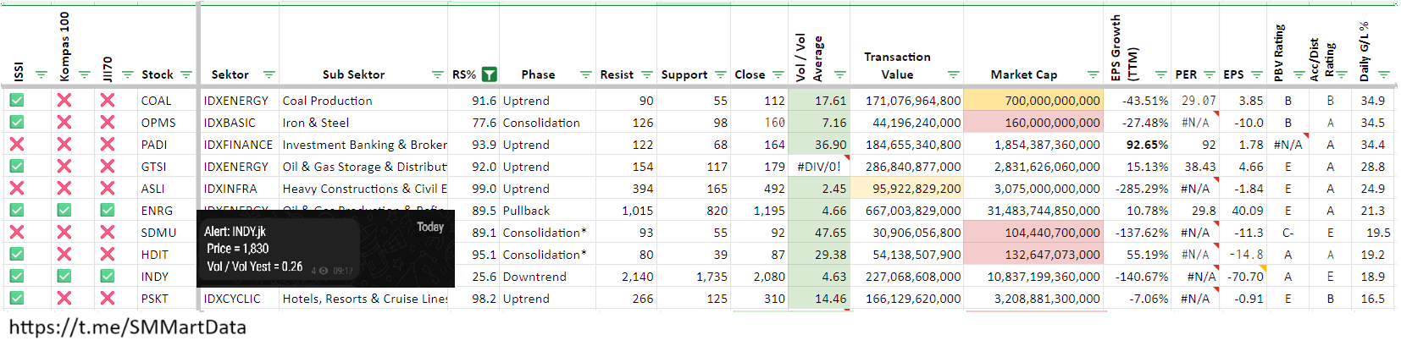This screenshot has width=1401, height=346.
Task: Click the red JI70 cross for PSKT
Action: click(108, 299)
